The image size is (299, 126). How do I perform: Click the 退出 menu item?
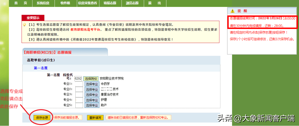point(155,3)
